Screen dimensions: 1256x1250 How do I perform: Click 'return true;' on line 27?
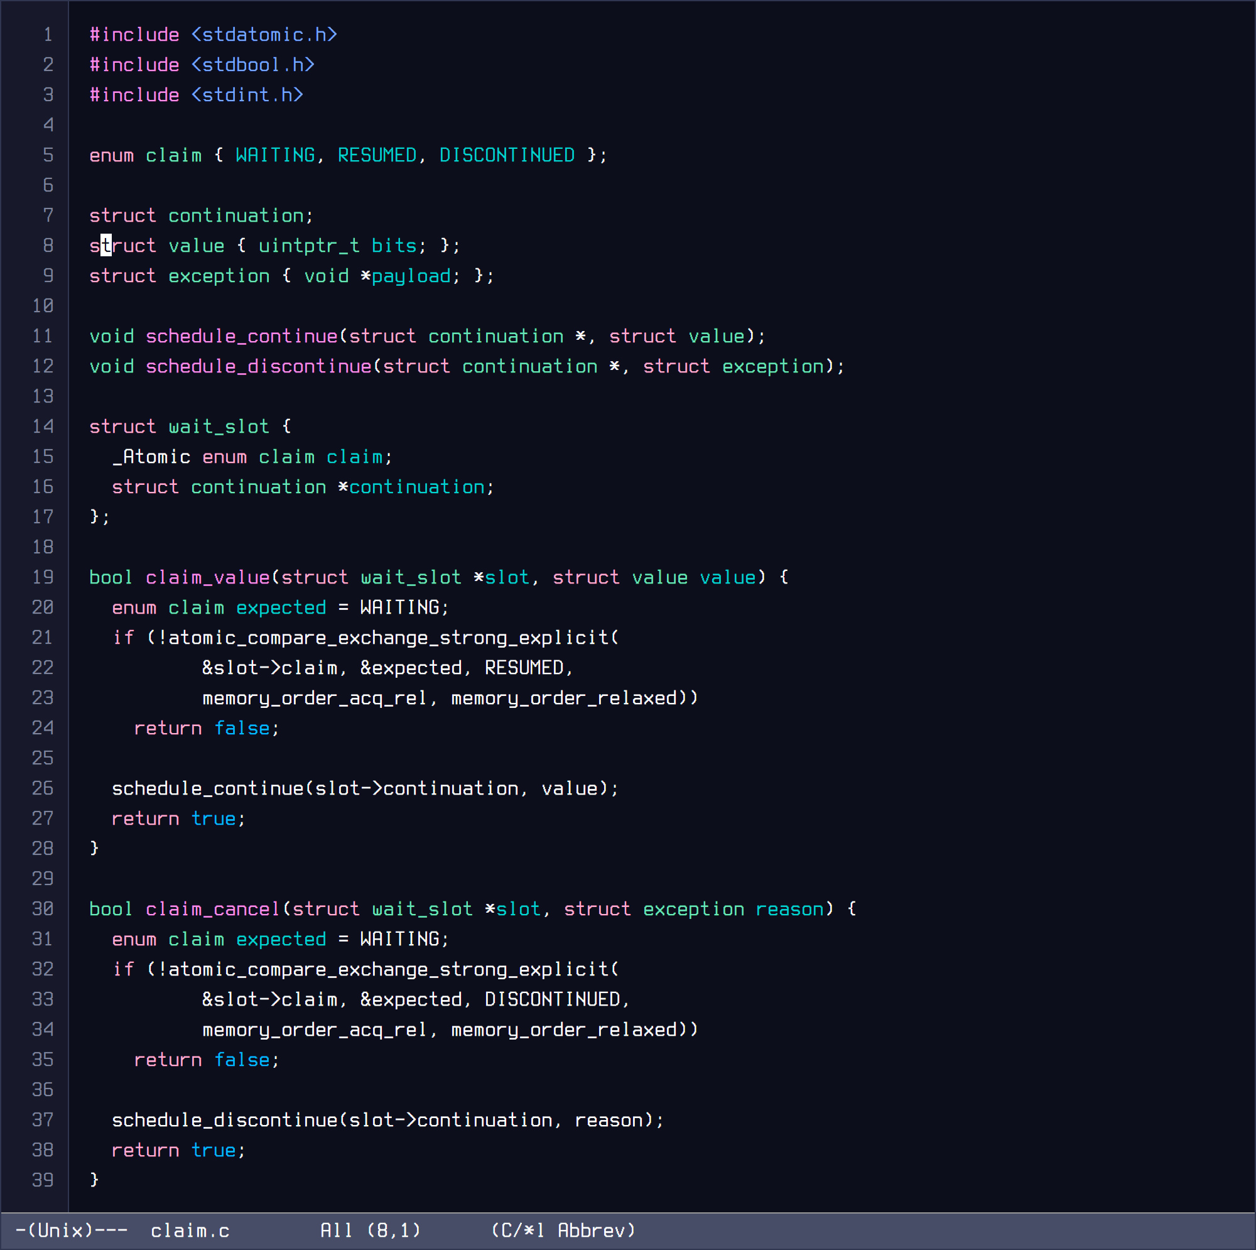click(178, 819)
